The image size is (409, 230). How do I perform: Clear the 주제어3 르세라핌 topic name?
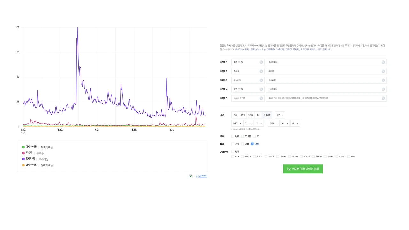tap(261, 80)
